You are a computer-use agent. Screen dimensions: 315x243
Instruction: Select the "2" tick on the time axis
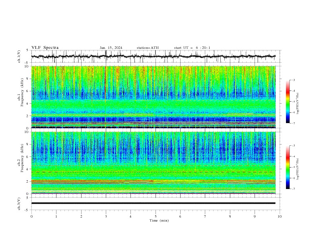tap(81, 216)
